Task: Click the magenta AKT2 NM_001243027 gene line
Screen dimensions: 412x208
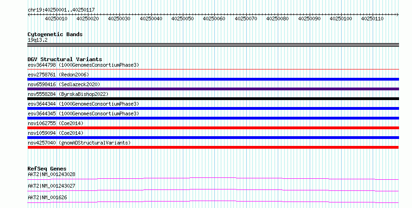Action: coord(213,190)
